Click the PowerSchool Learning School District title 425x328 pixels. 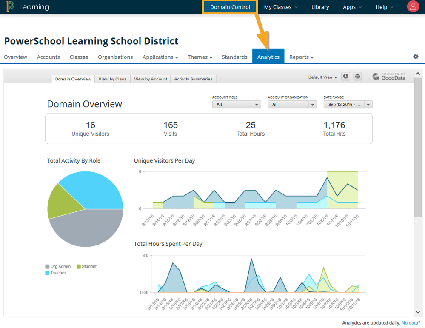coord(91,41)
